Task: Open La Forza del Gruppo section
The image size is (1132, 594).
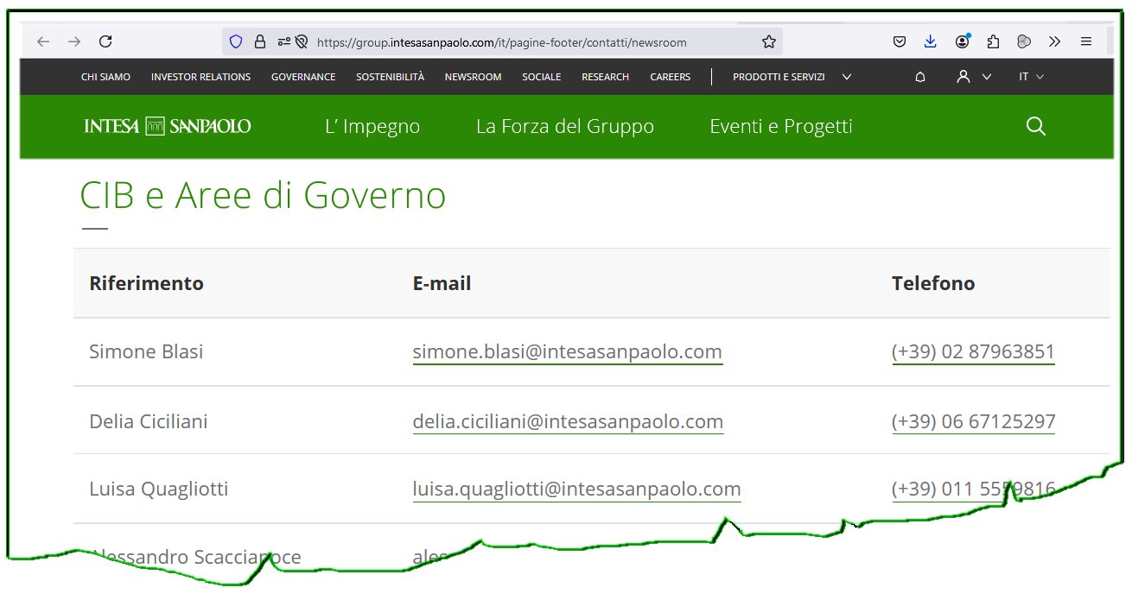Action: click(x=564, y=127)
